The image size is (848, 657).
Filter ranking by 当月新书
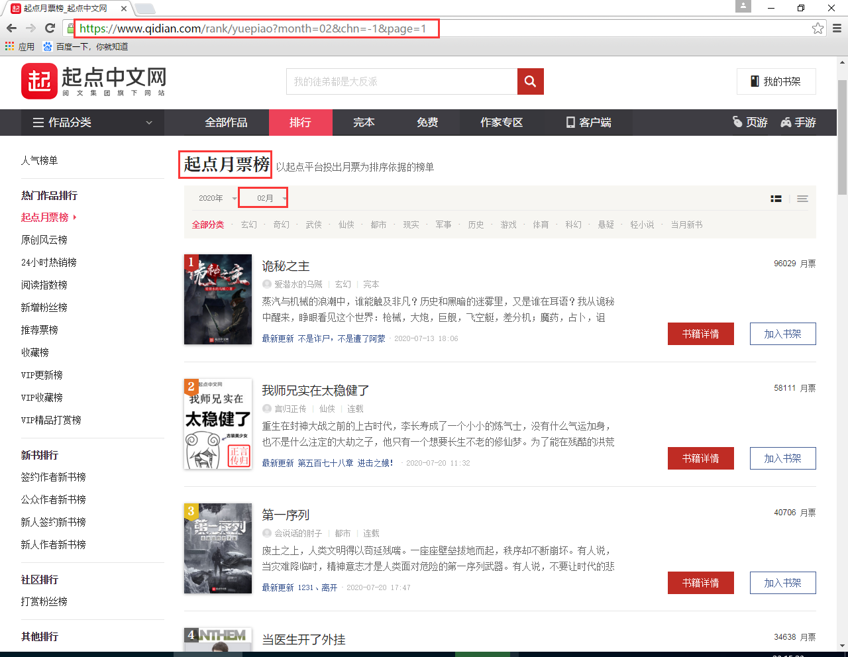pyautogui.click(x=686, y=225)
